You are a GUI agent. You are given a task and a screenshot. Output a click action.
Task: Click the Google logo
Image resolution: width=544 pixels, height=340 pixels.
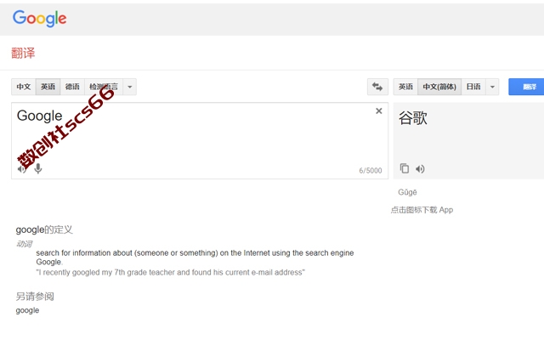point(39,19)
